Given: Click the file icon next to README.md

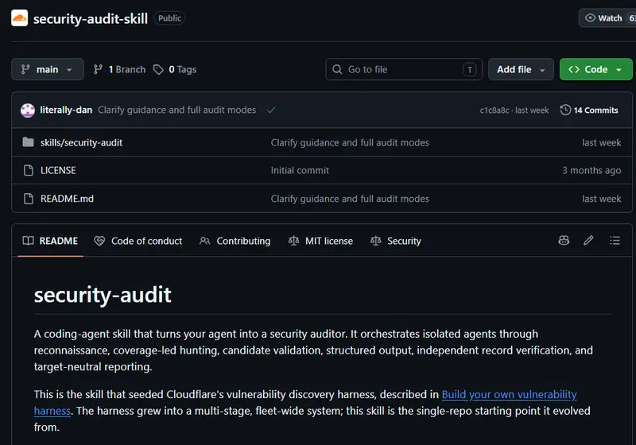Looking at the screenshot, I should click(29, 199).
